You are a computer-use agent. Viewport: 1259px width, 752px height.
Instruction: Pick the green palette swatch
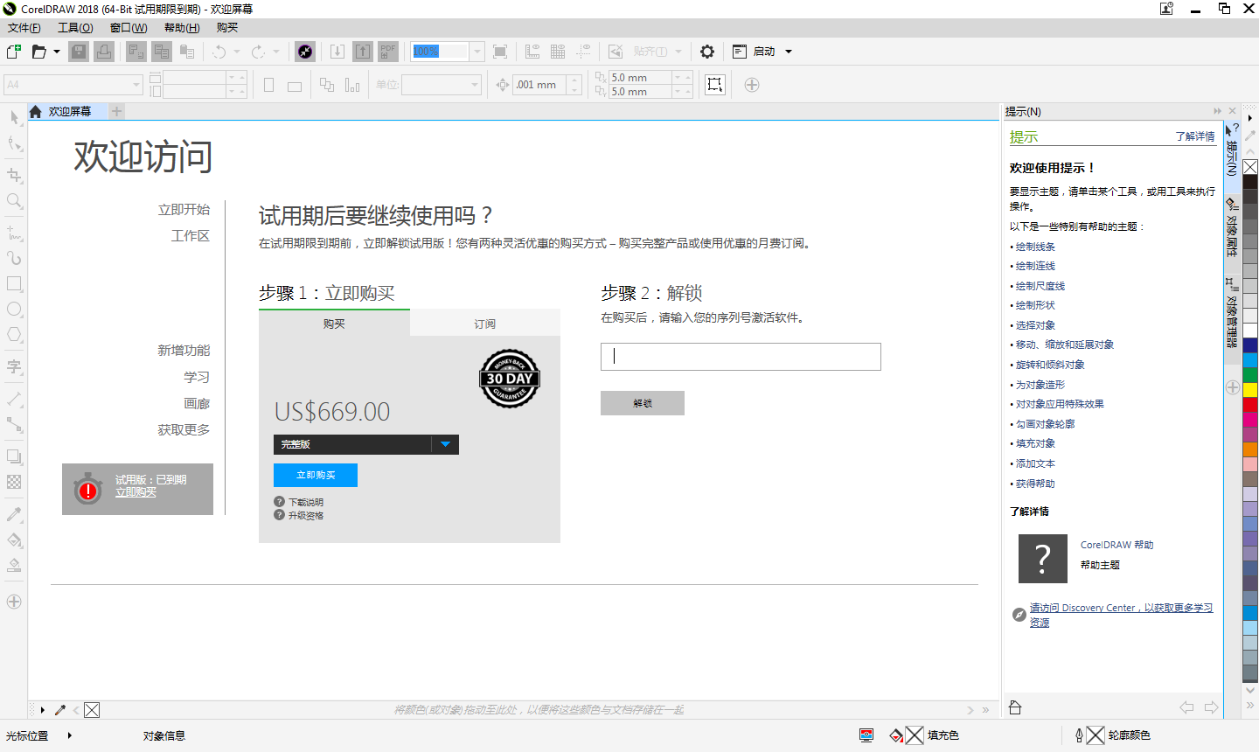pos(1250,374)
